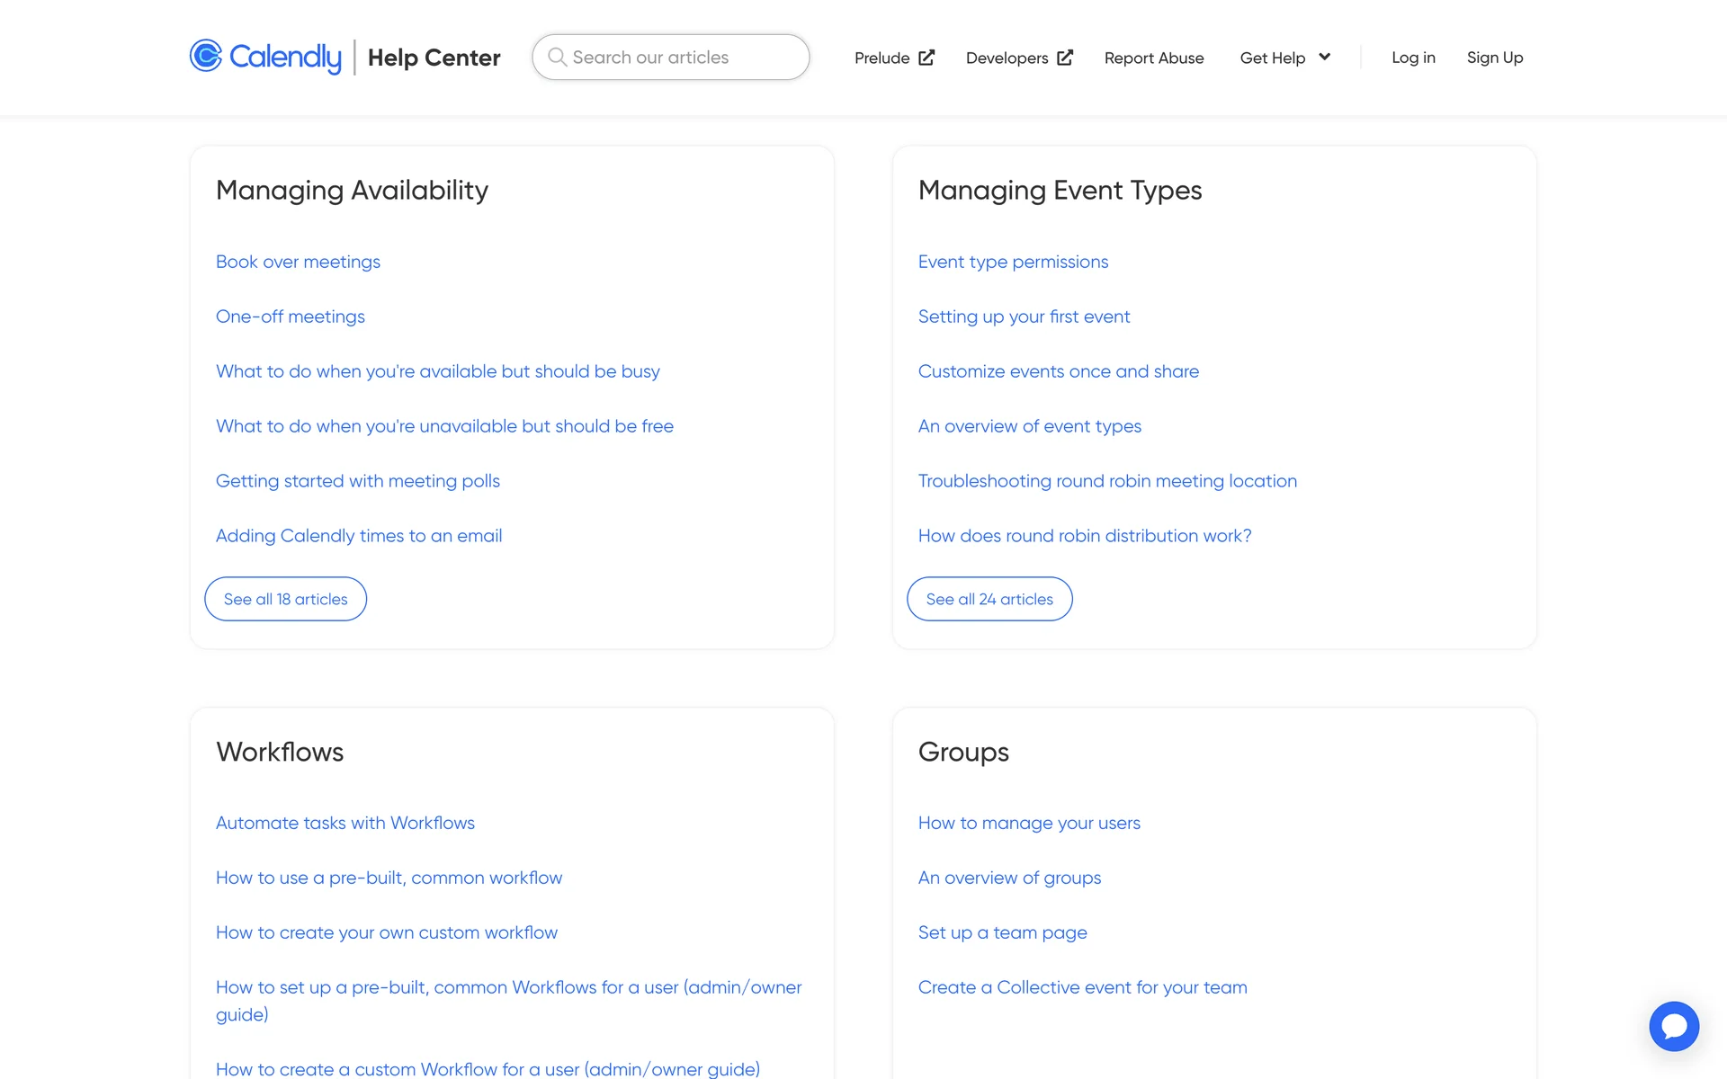Image resolution: width=1727 pixels, height=1079 pixels.
Task: Expand the Get Help dropdown chevron
Action: (1325, 57)
